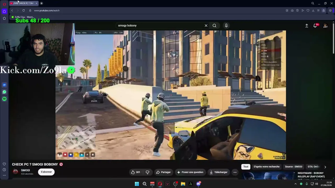This screenshot has height=188, width=335.
Task: Open Opera Start Page home icon
Action: [x=4, y=11]
